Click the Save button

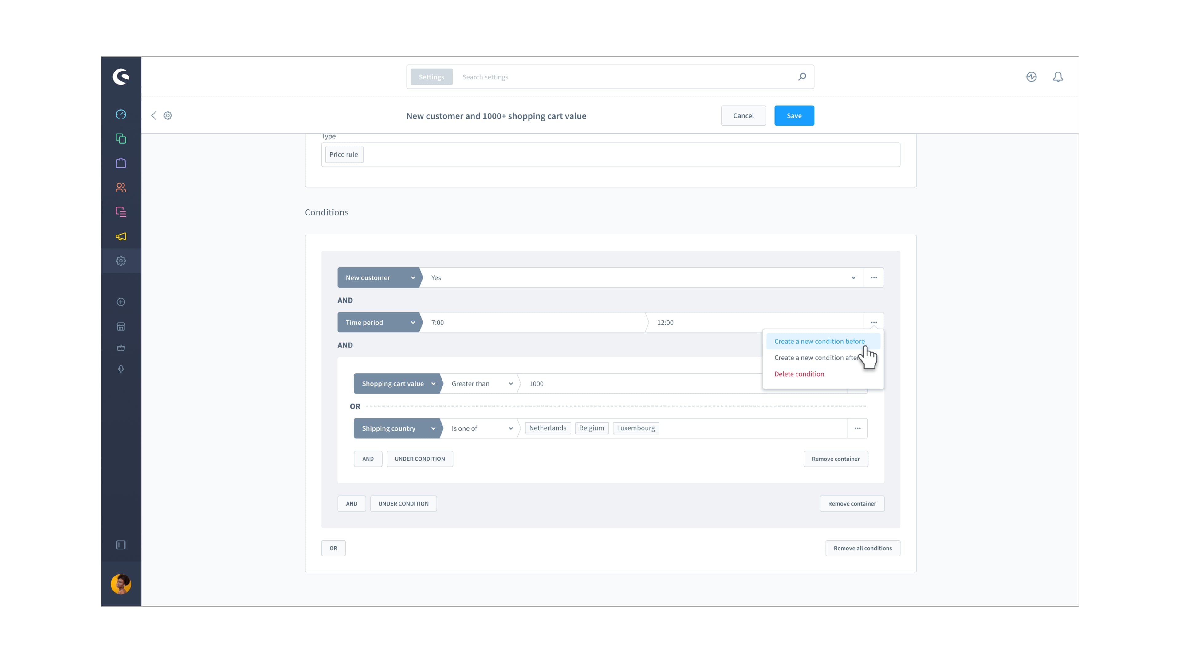point(794,116)
